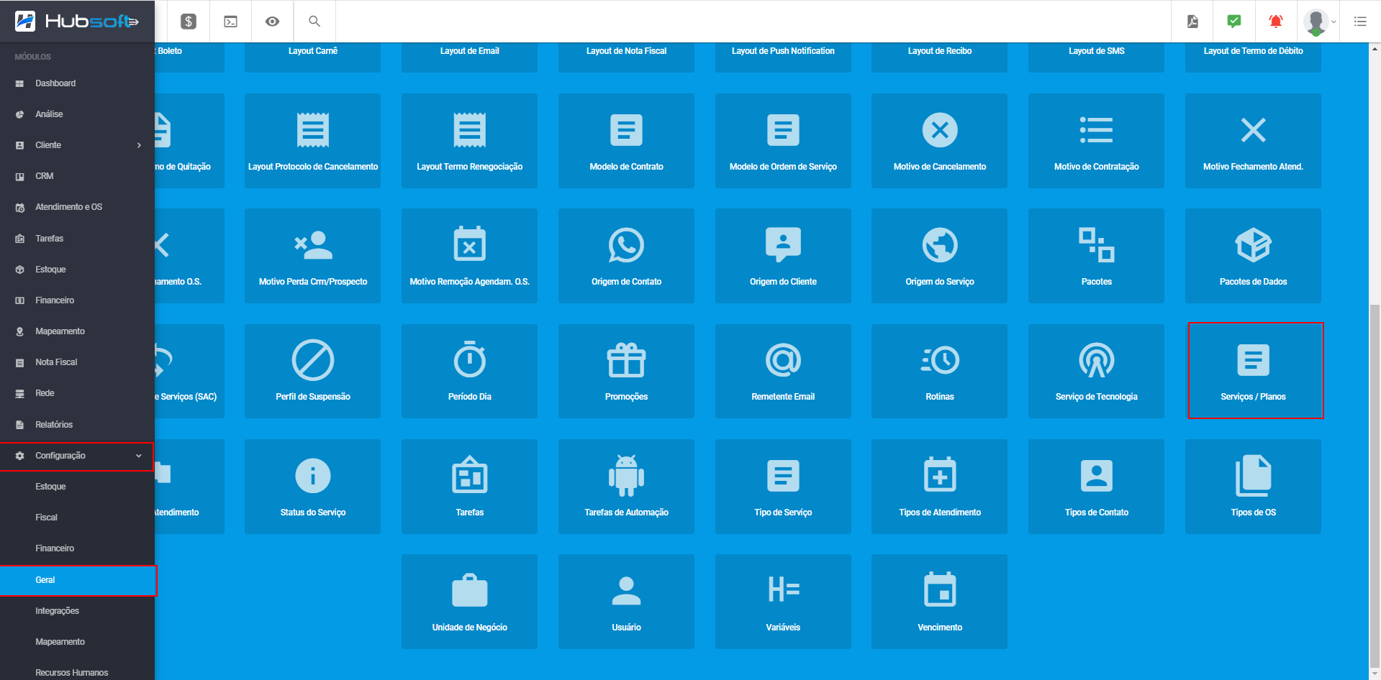1381x680 pixels.
Task: Open Layout de Termo de Débito tile
Action: [1254, 58]
